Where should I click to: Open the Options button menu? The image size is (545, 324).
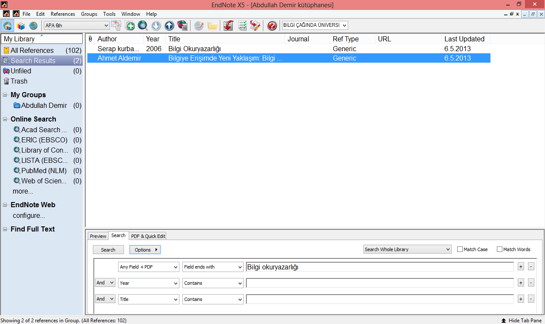145,250
